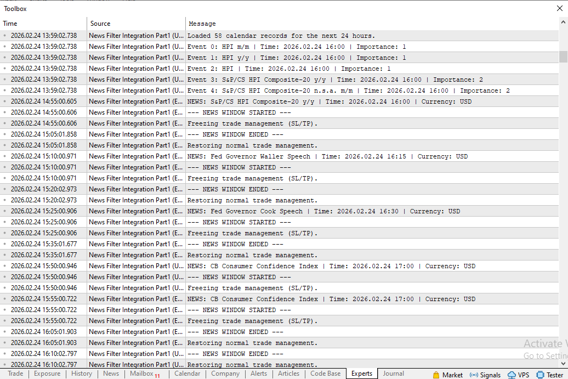Select the 15:05:01.858 Restoring normal trade management row
The width and height of the screenshot is (568, 379).
coord(279,145)
